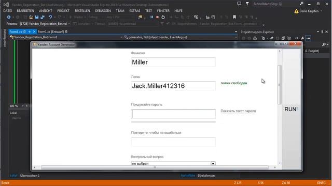Click the Navigate Backward arrow icon
The width and height of the screenshot is (332, 186).
coord(9,17)
